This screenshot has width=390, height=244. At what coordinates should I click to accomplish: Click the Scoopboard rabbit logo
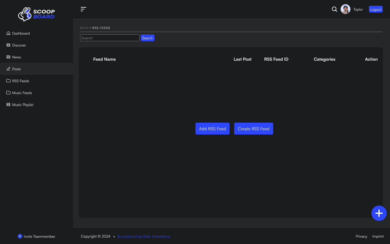click(x=25, y=14)
